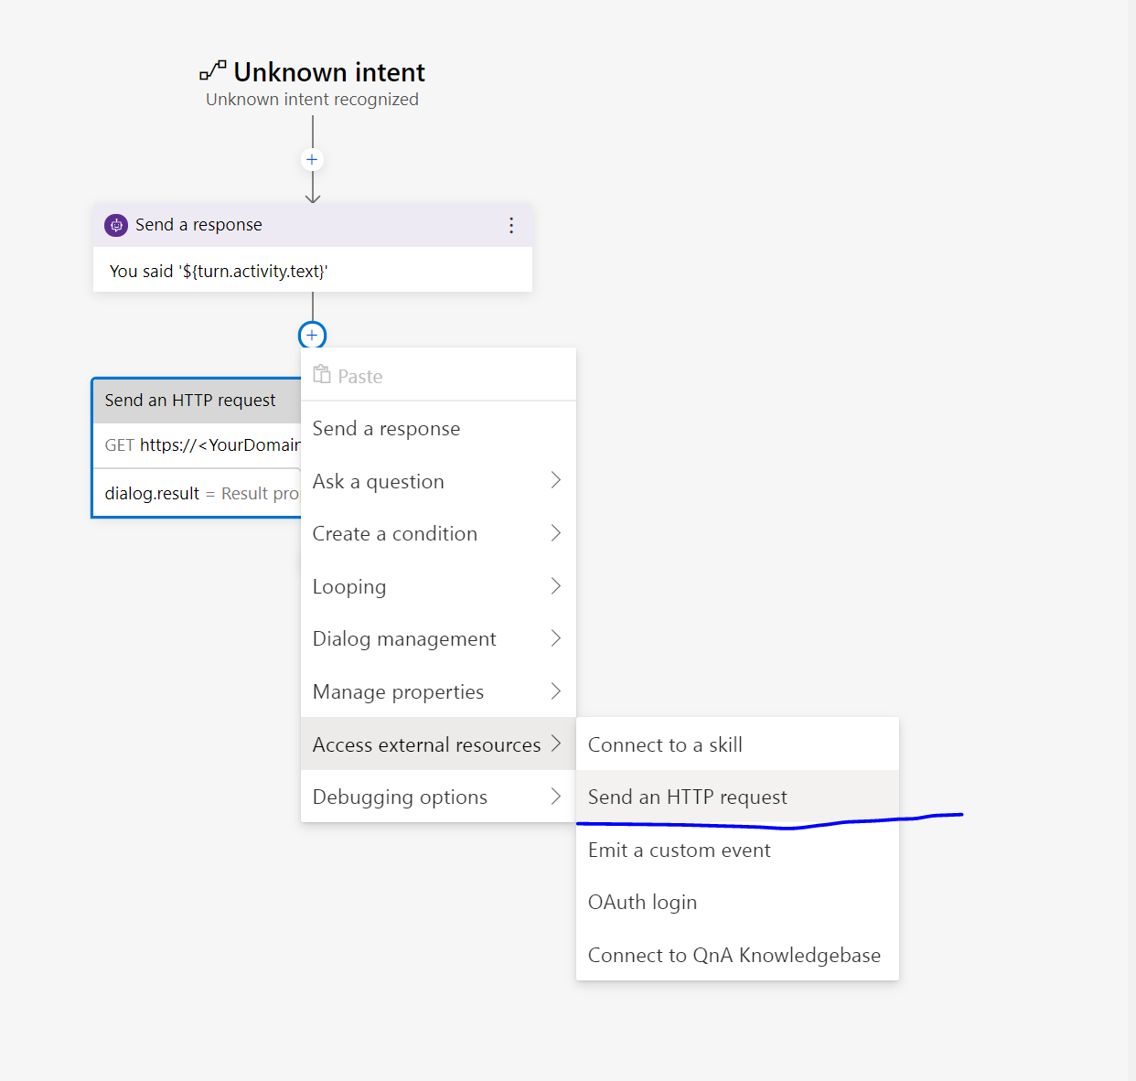Click the plus icon below Unknown intent

click(312, 158)
